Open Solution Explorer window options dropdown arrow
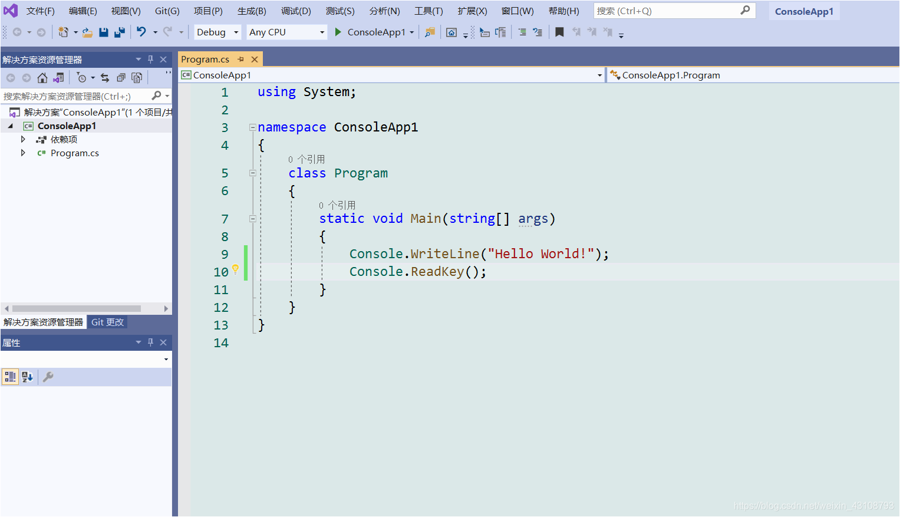Screen dimensions: 900x517 pyautogui.click(x=139, y=60)
